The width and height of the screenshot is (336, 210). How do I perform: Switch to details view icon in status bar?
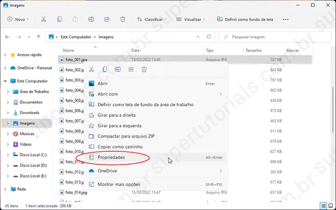coord(324,206)
